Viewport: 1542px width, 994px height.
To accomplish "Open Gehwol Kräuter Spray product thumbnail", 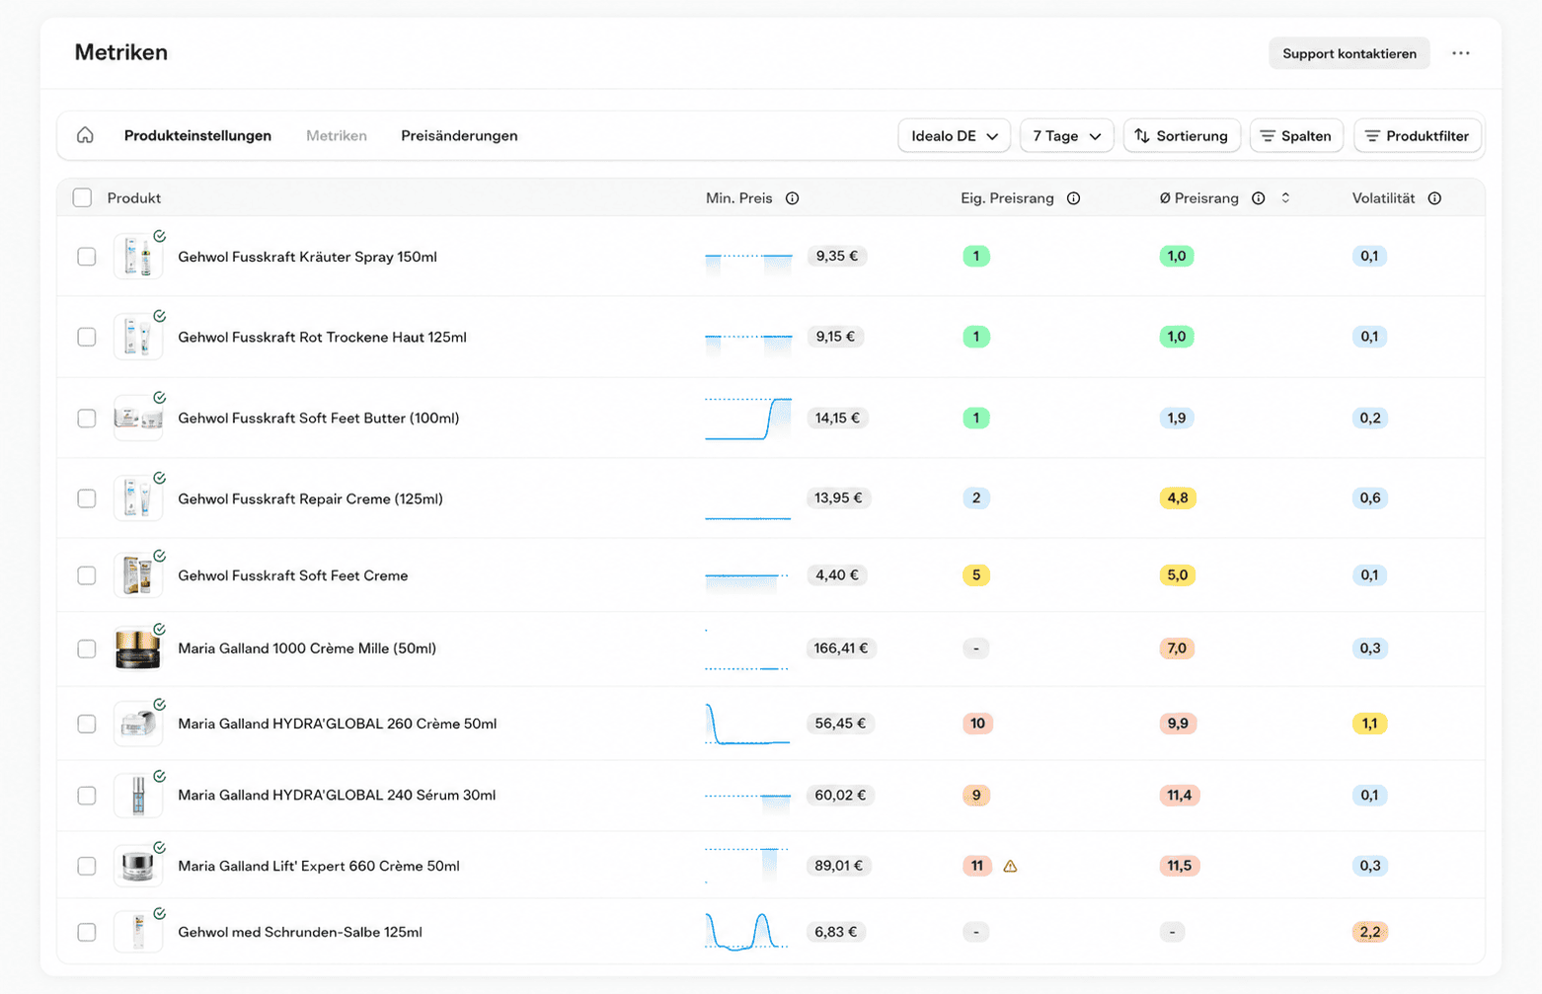I will [x=137, y=257].
